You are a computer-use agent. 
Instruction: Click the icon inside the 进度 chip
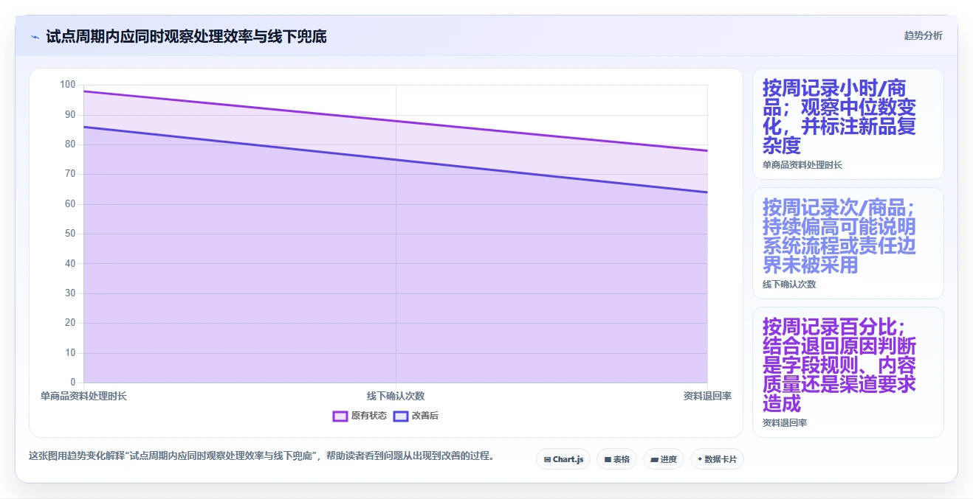654,459
